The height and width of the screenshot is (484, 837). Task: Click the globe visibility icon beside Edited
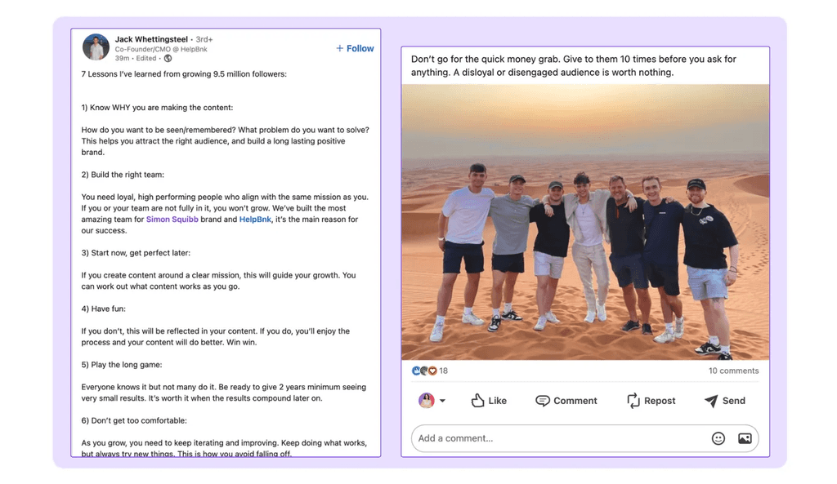pyautogui.click(x=167, y=59)
